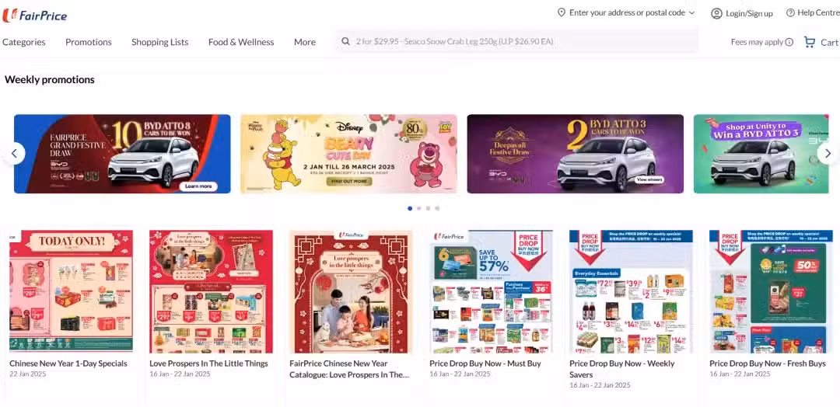This screenshot has width=840, height=407.
Task: Advance carousel with right arrow
Action: coord(828,154)
